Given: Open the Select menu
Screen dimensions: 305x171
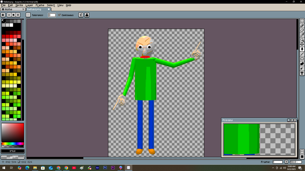Looking at the screenshot, I should coord(51,5).
